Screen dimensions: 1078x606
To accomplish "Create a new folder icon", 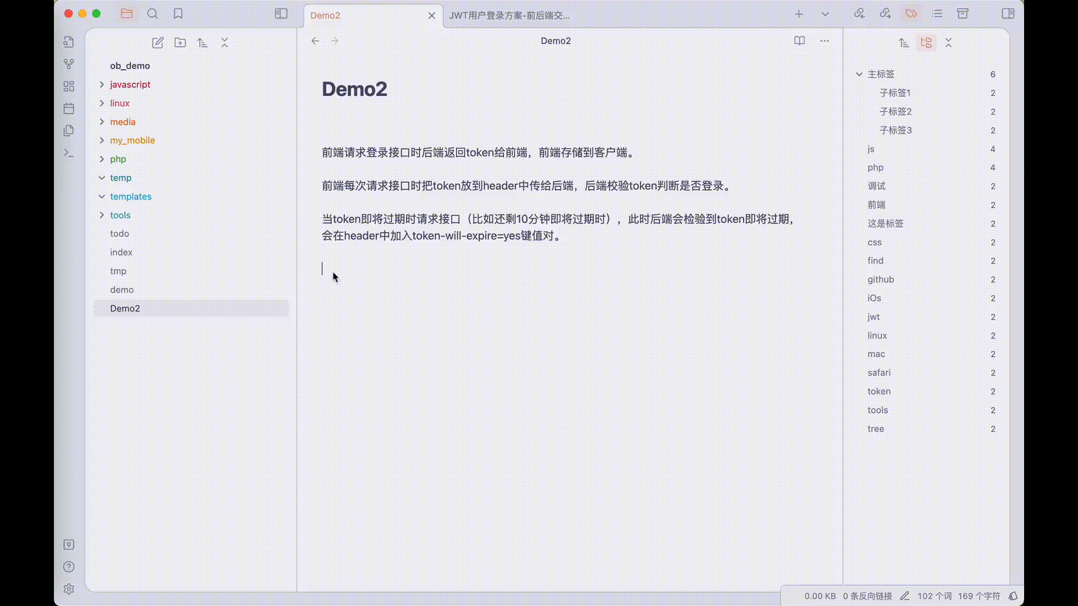I will tap(180, 43).
